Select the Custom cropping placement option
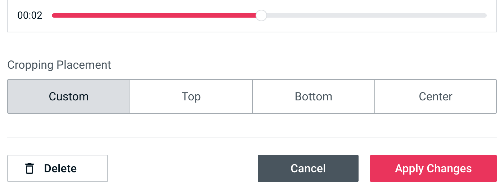The width and height of the screenshot is (504, 195). [x=69, y=96]
